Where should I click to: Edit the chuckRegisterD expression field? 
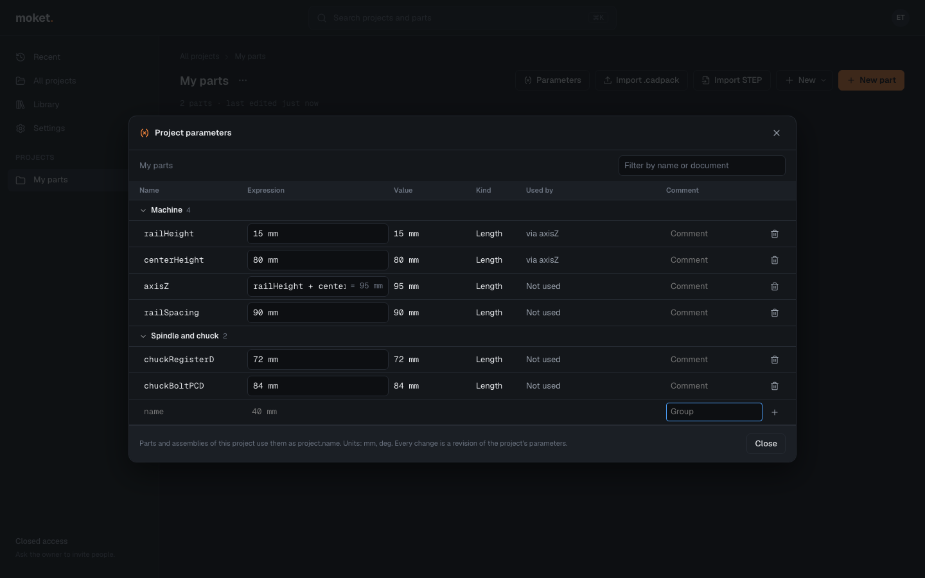[317, 360]
